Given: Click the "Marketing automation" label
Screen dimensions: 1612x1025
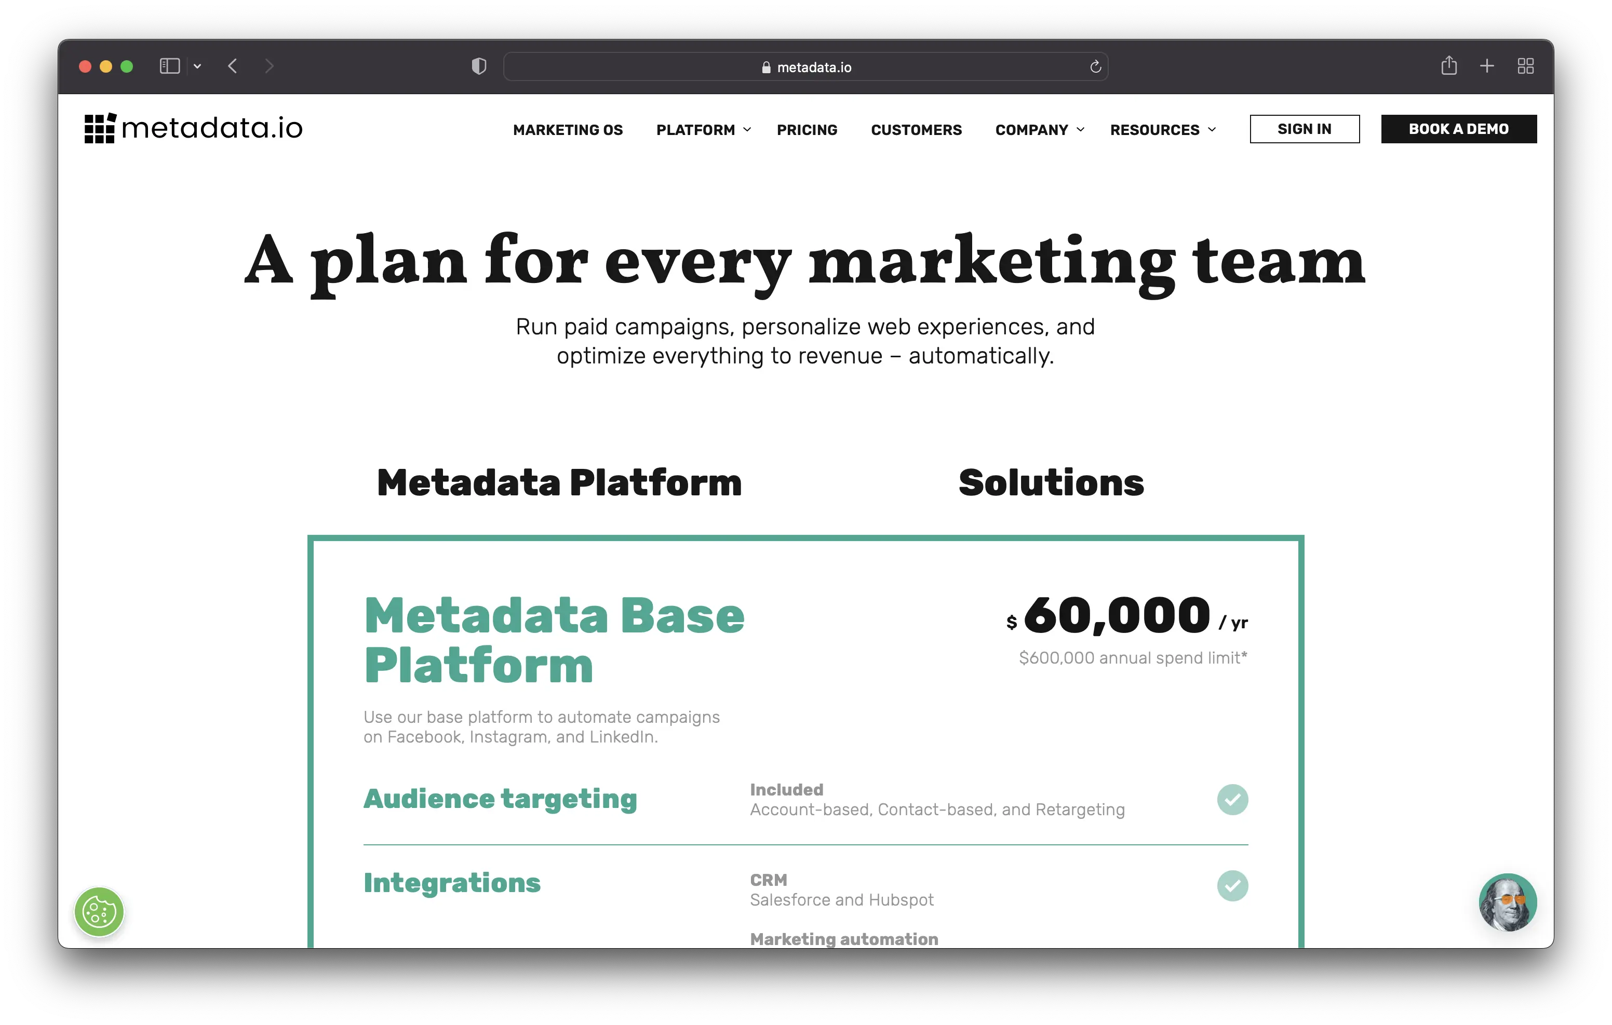Looking at the screenshot, I should (x=843, y=939).
